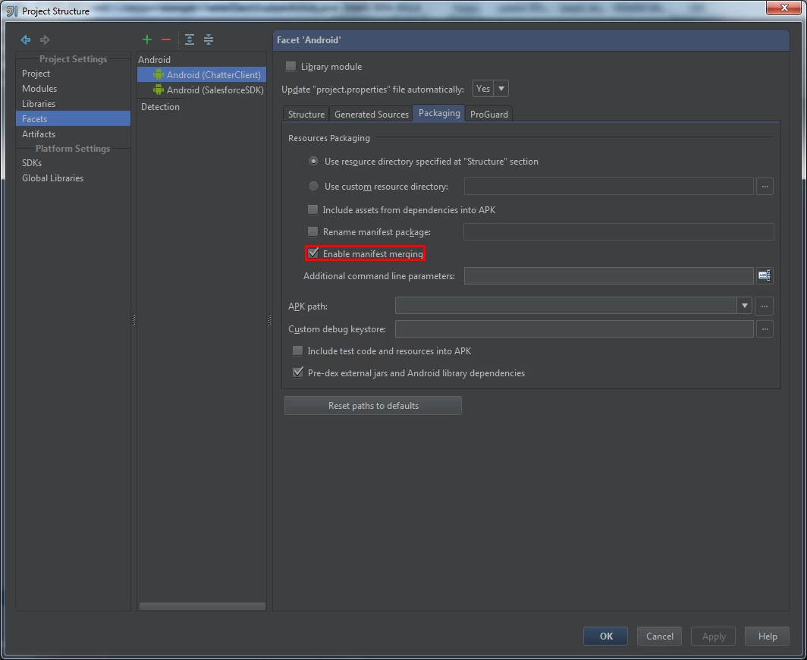807x660 pixels.
Task: Uncheck Pre-dex external jars and library dependencies
Action: click(x=297, y=372)
